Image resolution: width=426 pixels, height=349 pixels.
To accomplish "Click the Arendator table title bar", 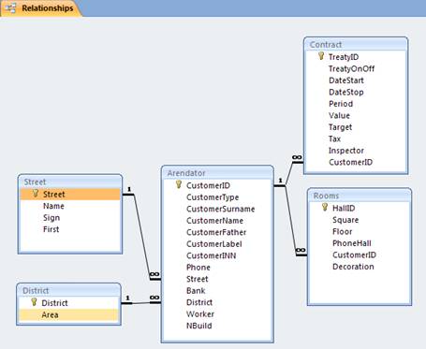I will coord(217,173).
